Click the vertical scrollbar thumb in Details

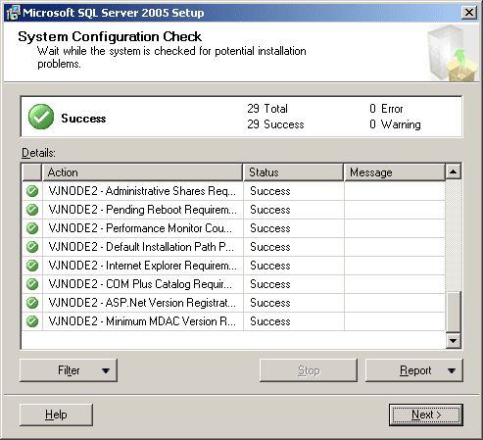coord(454,312)
